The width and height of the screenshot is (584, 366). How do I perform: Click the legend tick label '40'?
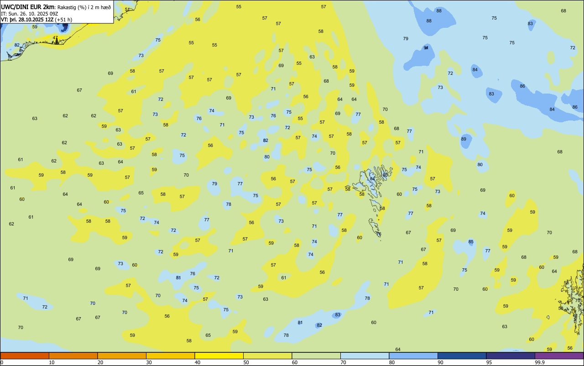pyautogui.click(x=198, y=362)
